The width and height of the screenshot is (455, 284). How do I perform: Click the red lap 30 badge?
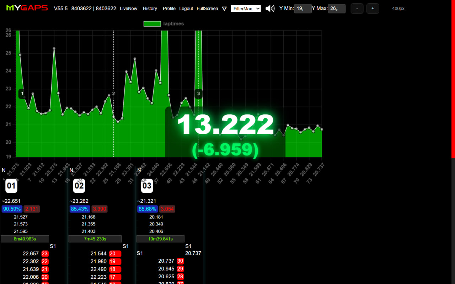(180, 261)
